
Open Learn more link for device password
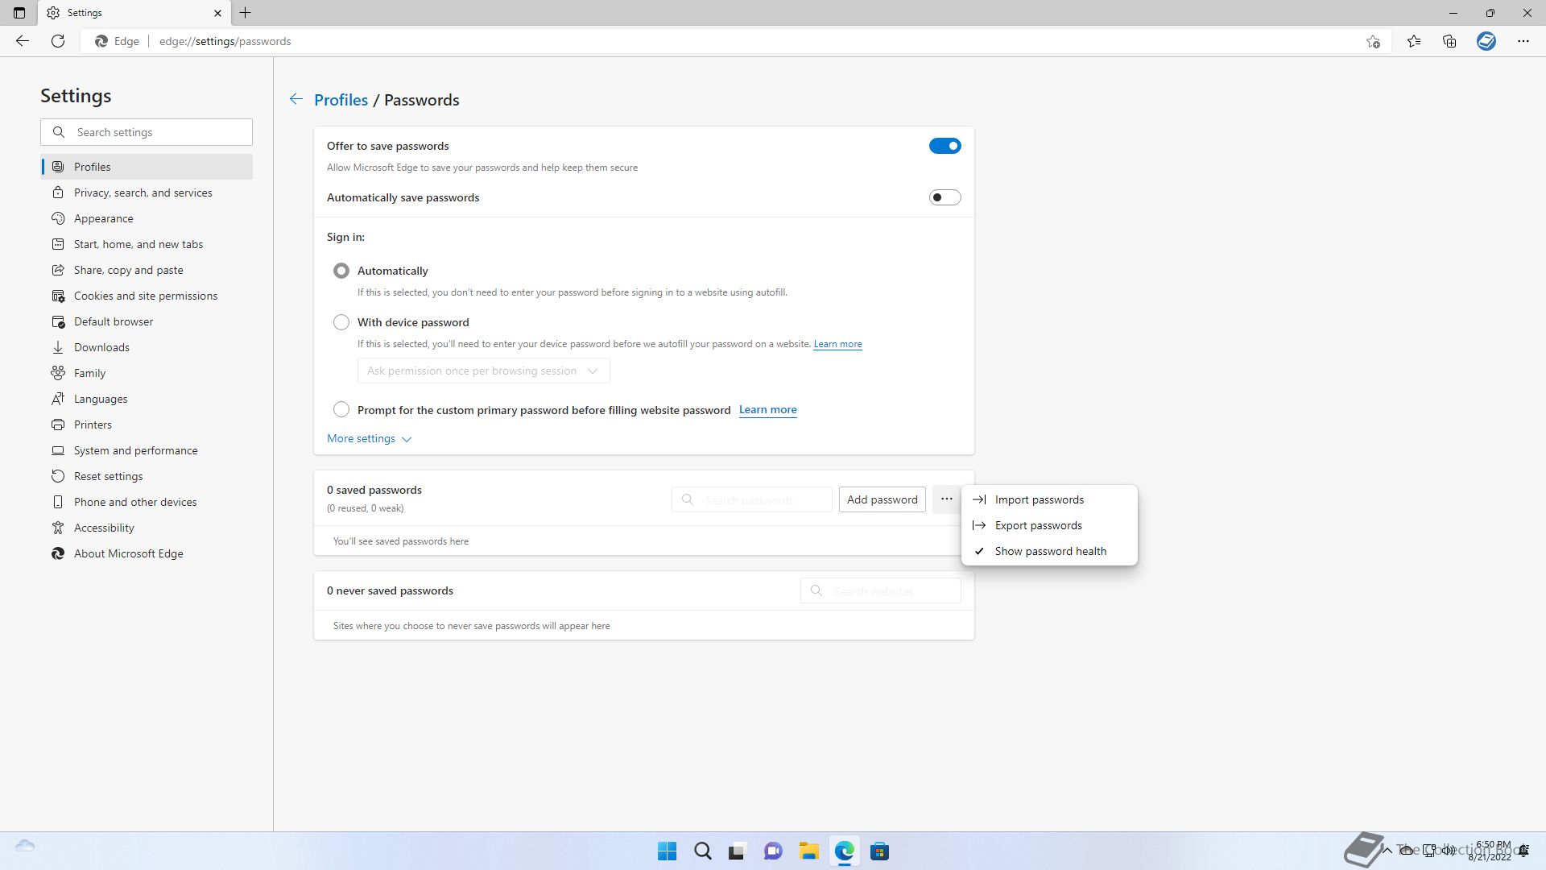pos(837,344)
